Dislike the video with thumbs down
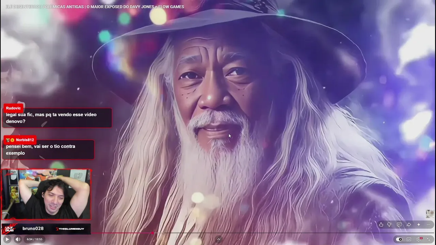 tap(389, 225)
